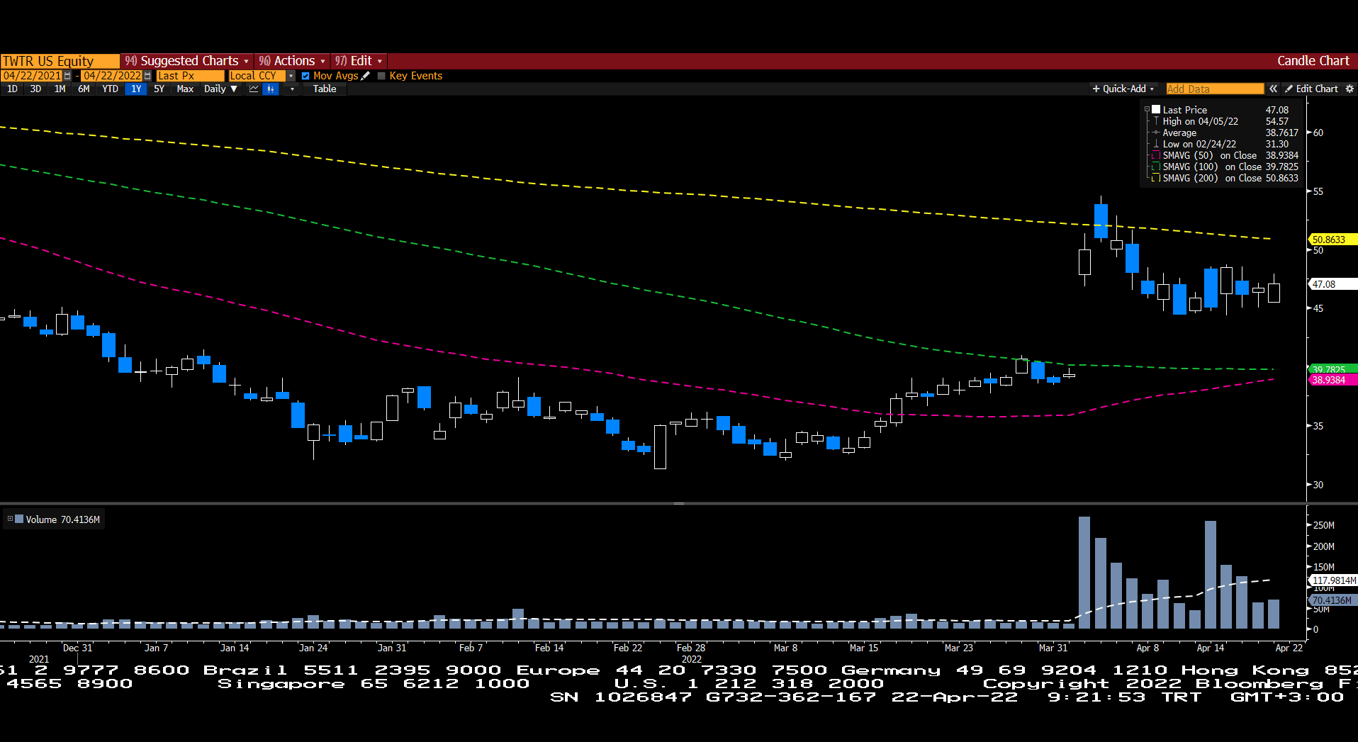Click the SMAVG (50) on Close legend row
The height and width of the screenshot is (742, 1358).
click(1225, 155)
